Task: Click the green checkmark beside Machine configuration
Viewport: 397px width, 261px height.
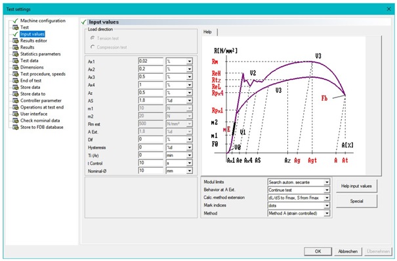Action: [16, 21]
